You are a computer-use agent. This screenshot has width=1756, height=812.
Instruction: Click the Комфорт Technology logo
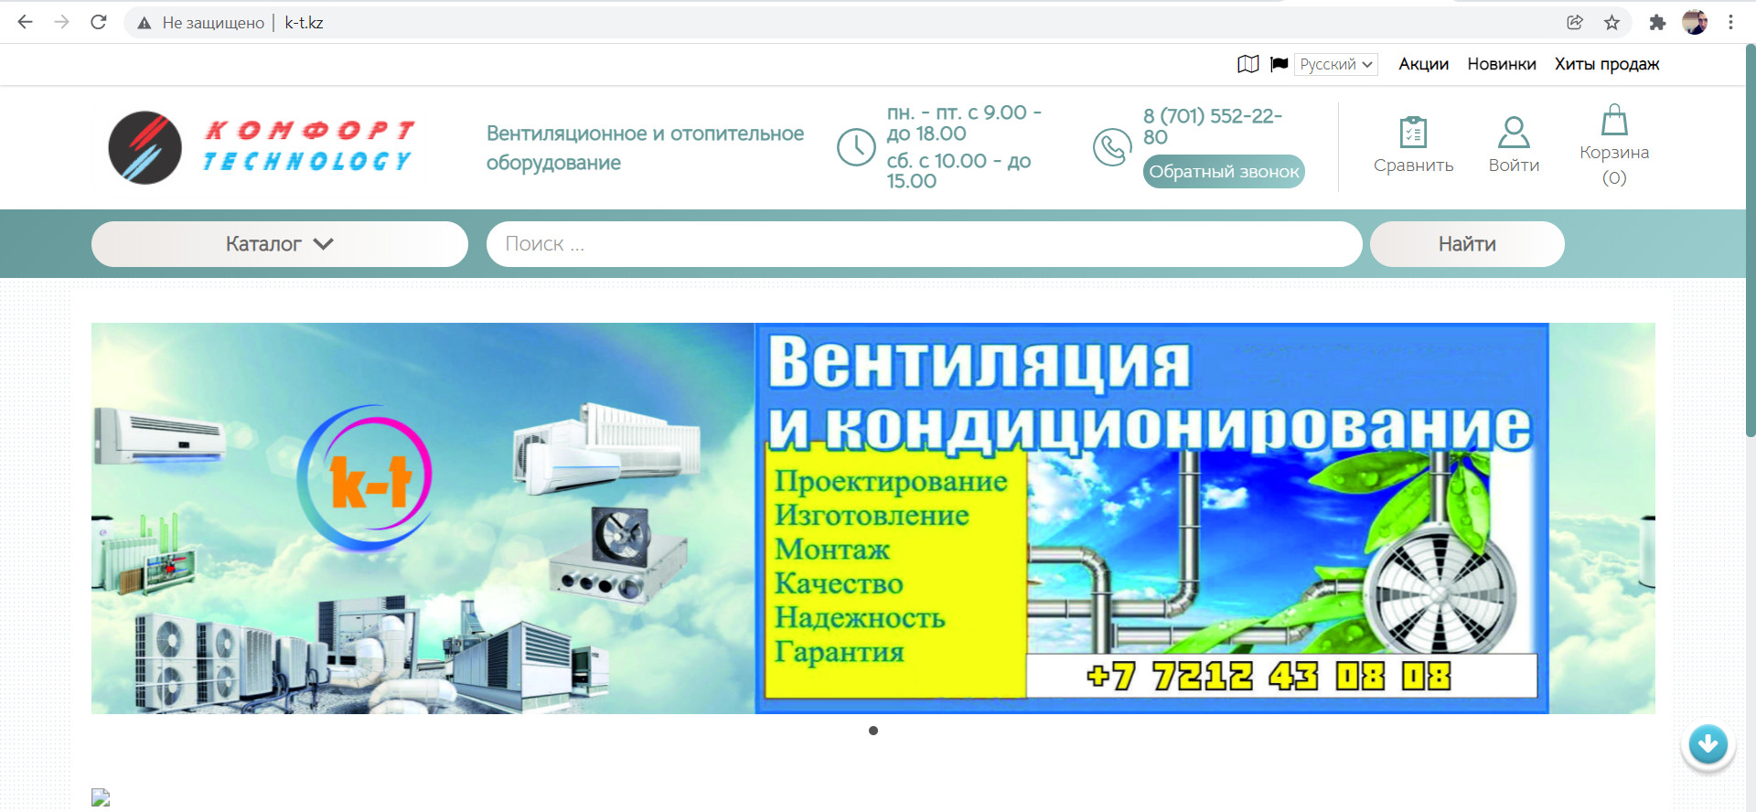click(262, 147)
